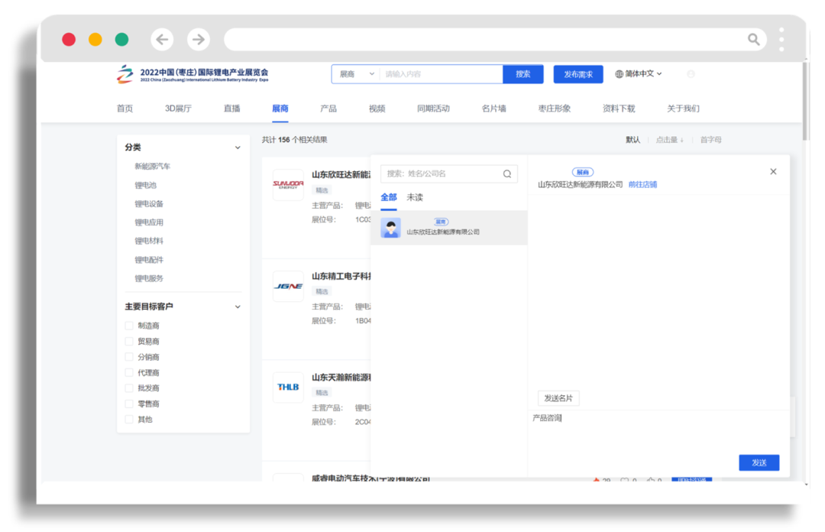Image resolution: width=825 pixels, height=532 pixels.
Task: Collapse the 分类 category section
Action: click(238, 148)
